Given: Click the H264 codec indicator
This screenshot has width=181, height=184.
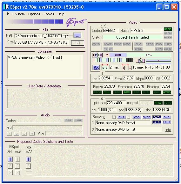Looking at the screenshot, I should (x=168, y=37).
